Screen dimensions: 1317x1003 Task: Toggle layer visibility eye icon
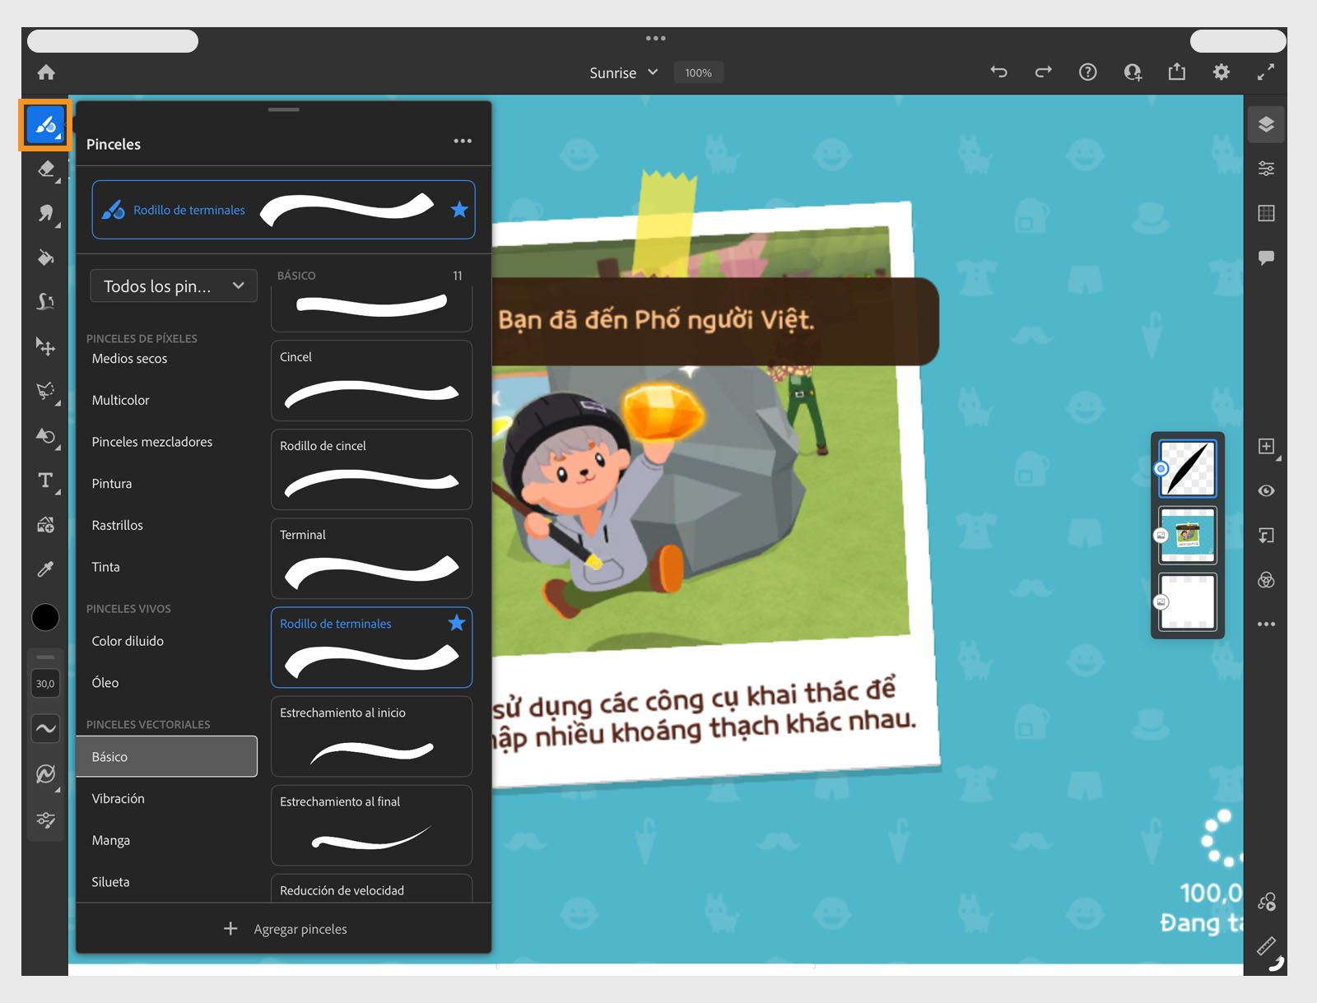pyautogui.click(x=1266, y=490)
